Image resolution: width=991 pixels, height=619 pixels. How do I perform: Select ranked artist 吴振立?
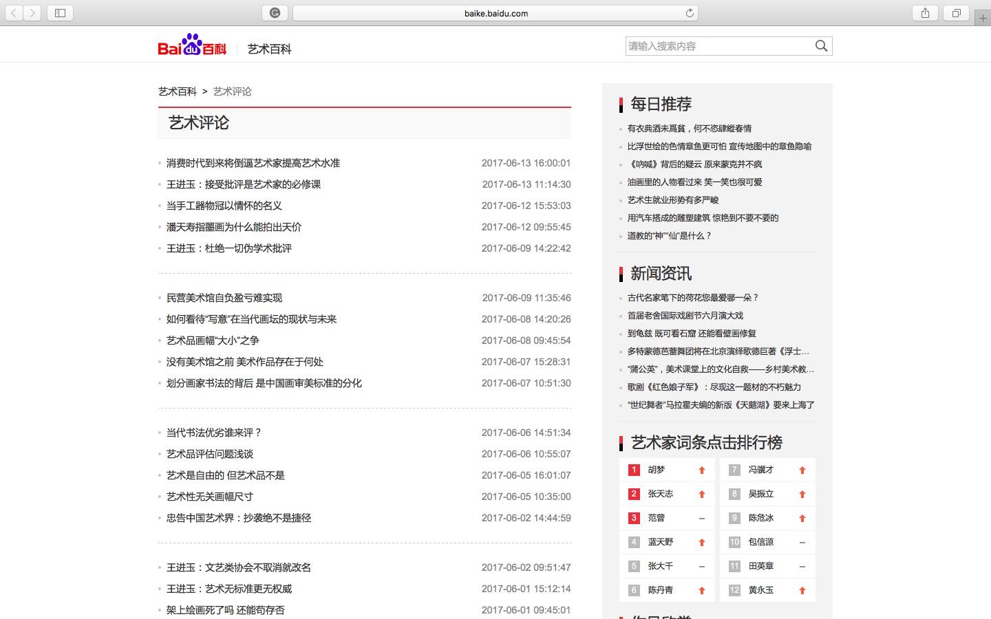click(761, 494)
